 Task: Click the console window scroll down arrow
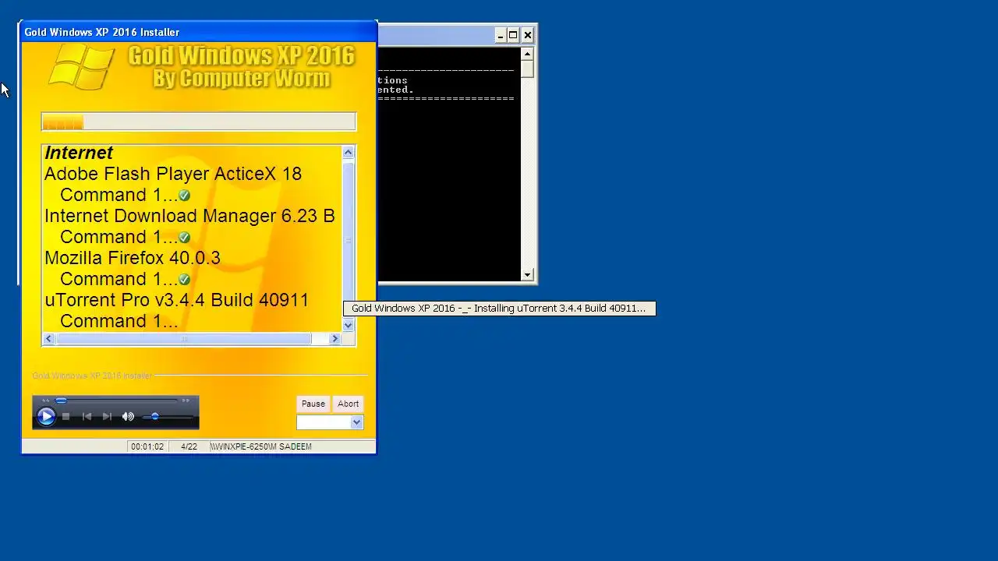528,274
